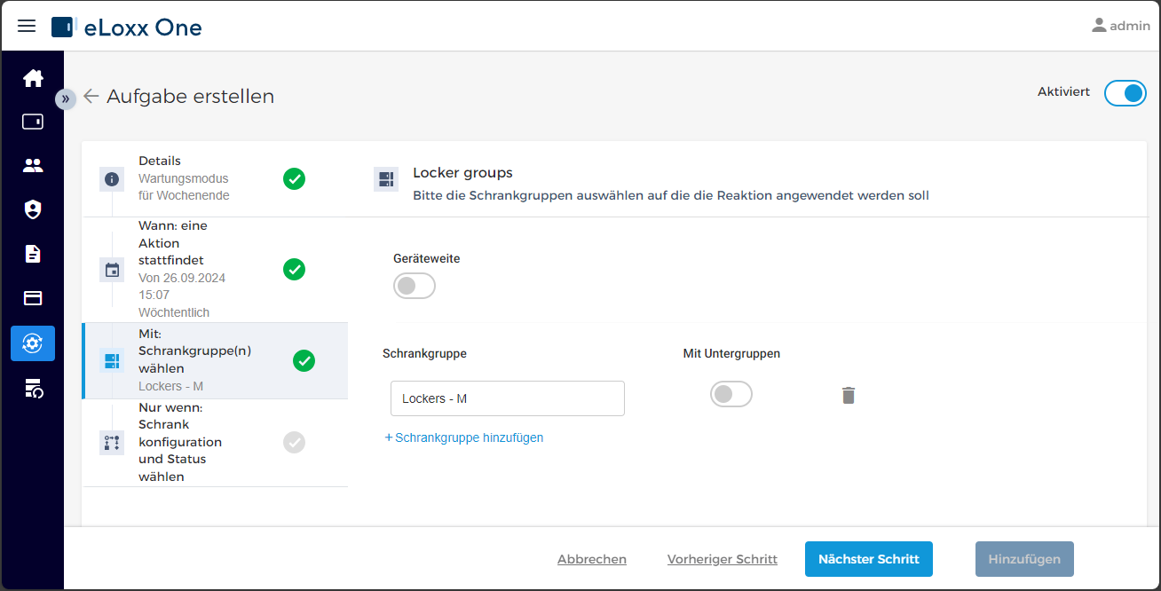The width and height of the screenshot is (1161, 591).
Task: Go to Home in sidebar
Action: [33, 78]
